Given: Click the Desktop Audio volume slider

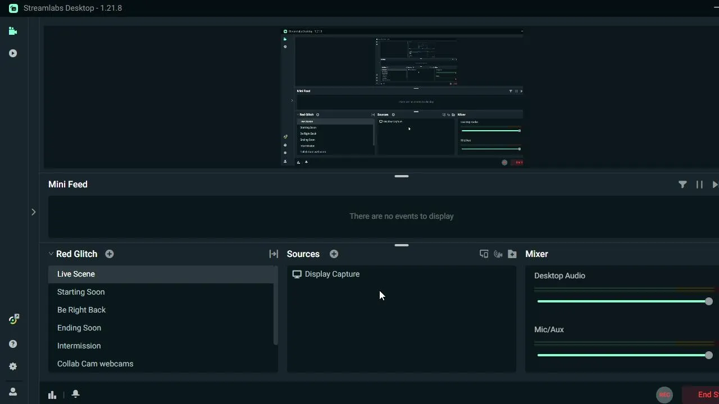Looking at the screenshot, I should click(x=625, y=301).
